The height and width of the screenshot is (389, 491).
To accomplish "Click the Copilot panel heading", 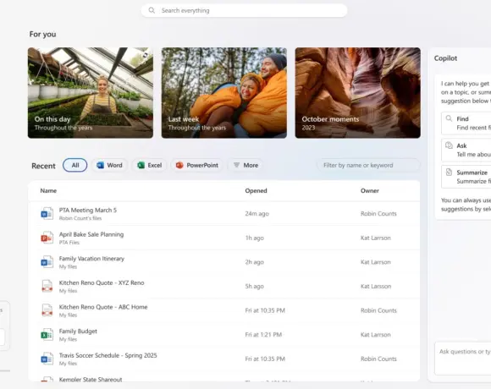I will pyautogui.click(x=445, y=58).
